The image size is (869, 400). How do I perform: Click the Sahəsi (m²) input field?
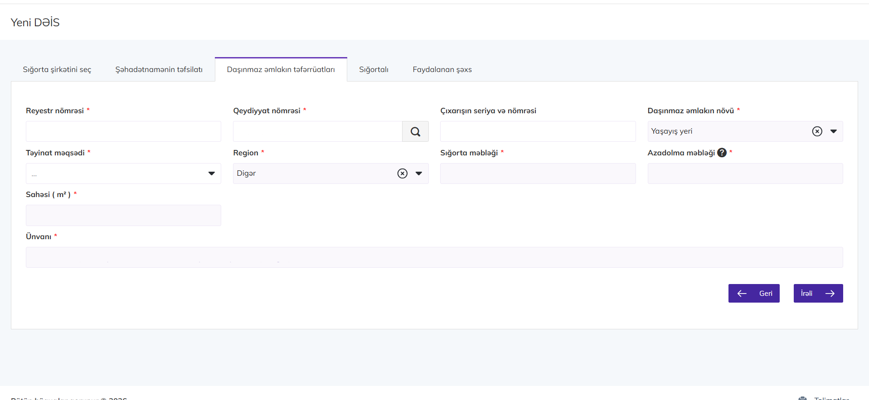[x=123, y=215]
